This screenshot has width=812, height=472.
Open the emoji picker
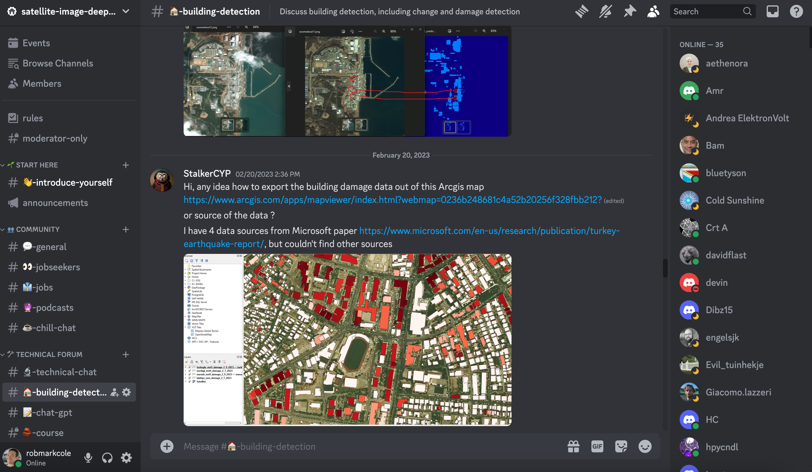pyautogui.click(x=645, y=447)
